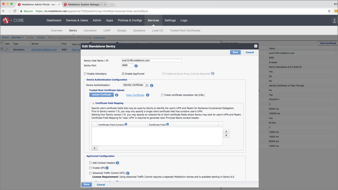Open Devices & Users menu

pos(77,20)
